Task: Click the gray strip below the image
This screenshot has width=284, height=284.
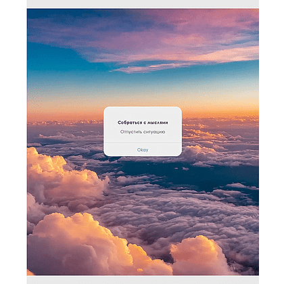Action: tap(143, 280)
